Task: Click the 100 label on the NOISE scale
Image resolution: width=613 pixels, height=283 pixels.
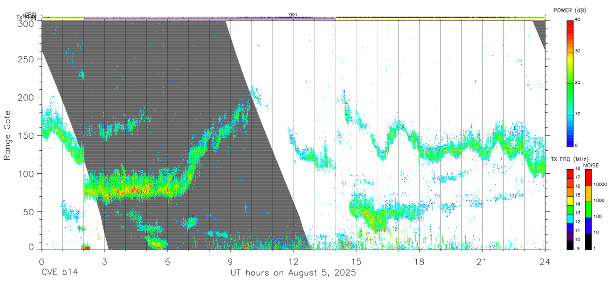Action: tap(598, 216)
